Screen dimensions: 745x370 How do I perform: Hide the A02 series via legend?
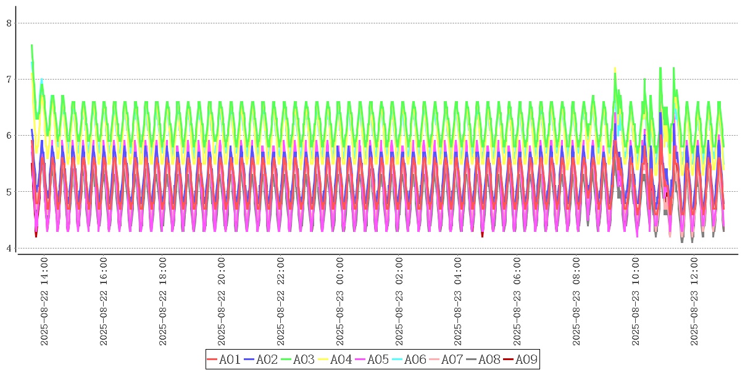(260, 360)
